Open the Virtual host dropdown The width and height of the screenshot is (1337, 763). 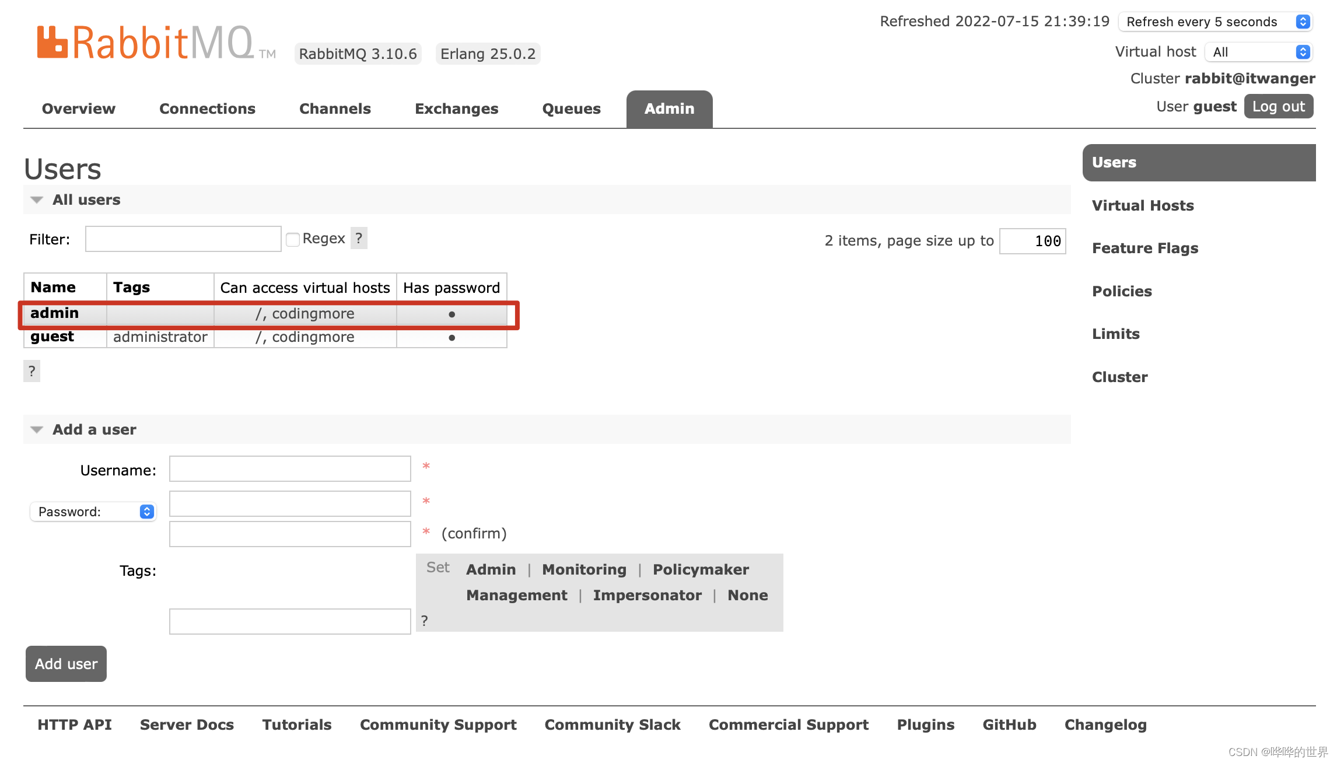(x=1259, y=52)
